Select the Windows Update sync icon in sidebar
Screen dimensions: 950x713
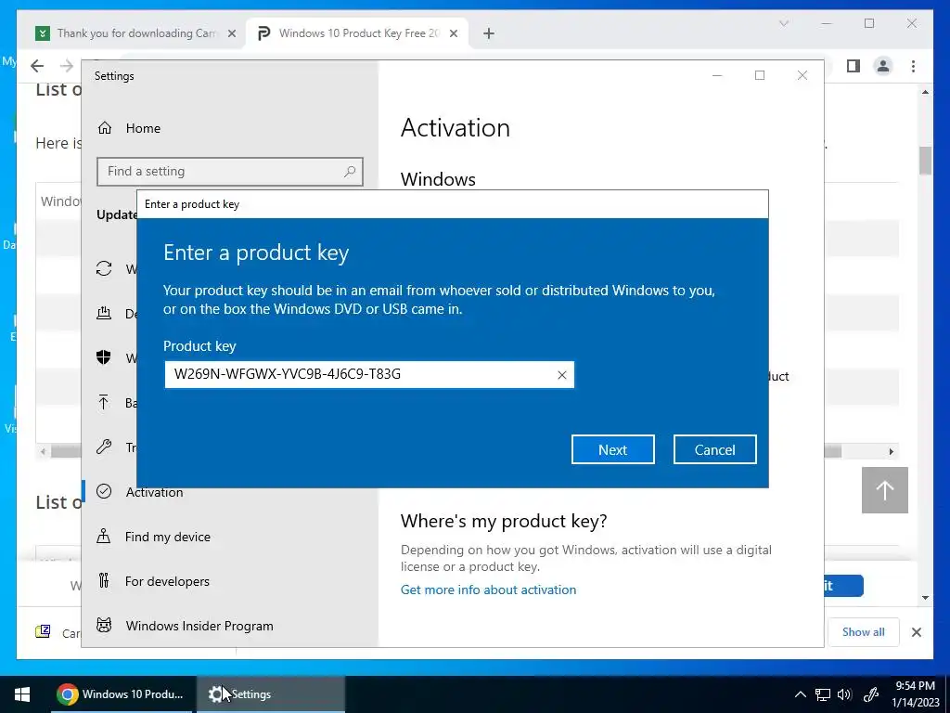(x=104, y=268)
